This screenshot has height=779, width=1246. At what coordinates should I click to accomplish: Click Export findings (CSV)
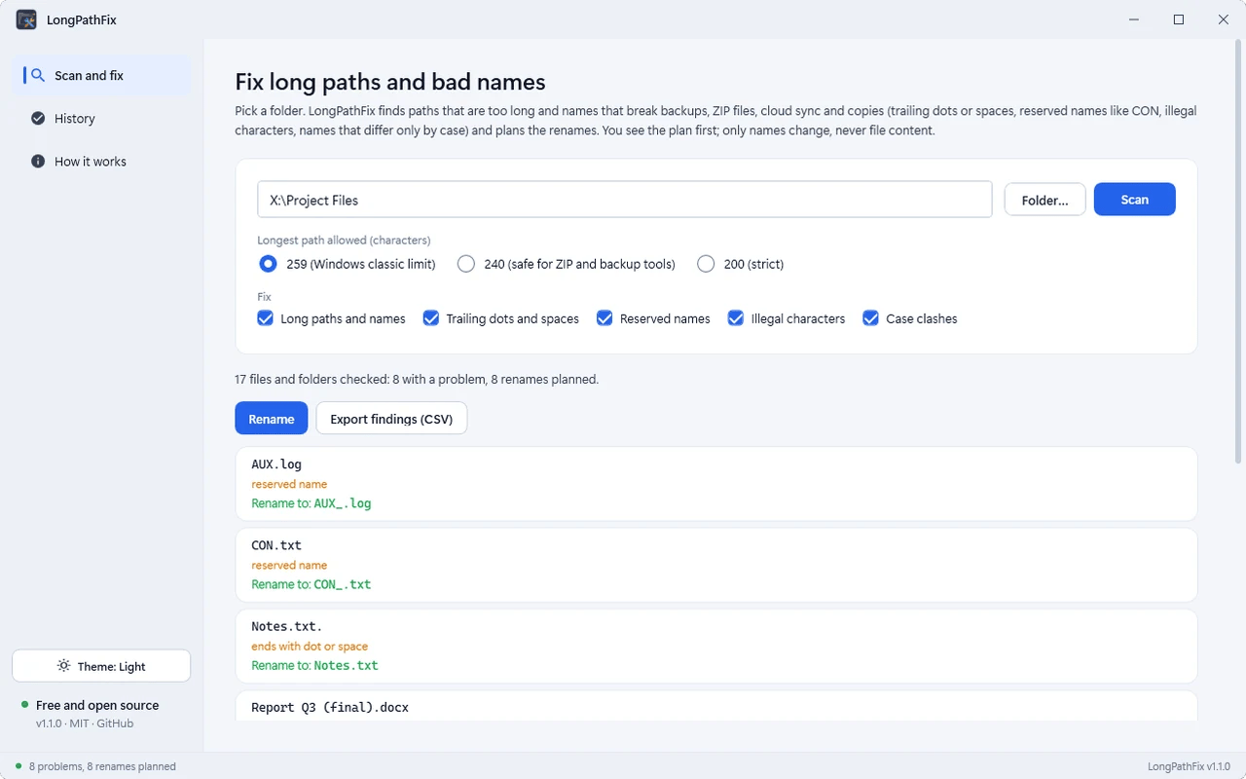click(391, 419)
